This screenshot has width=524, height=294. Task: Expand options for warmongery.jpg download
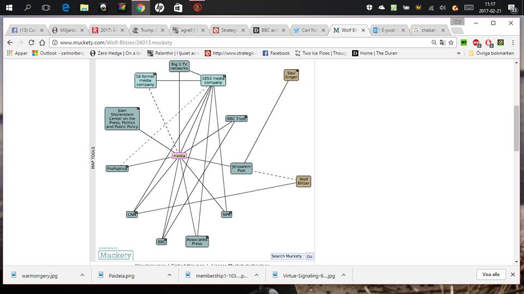(82, 275)
